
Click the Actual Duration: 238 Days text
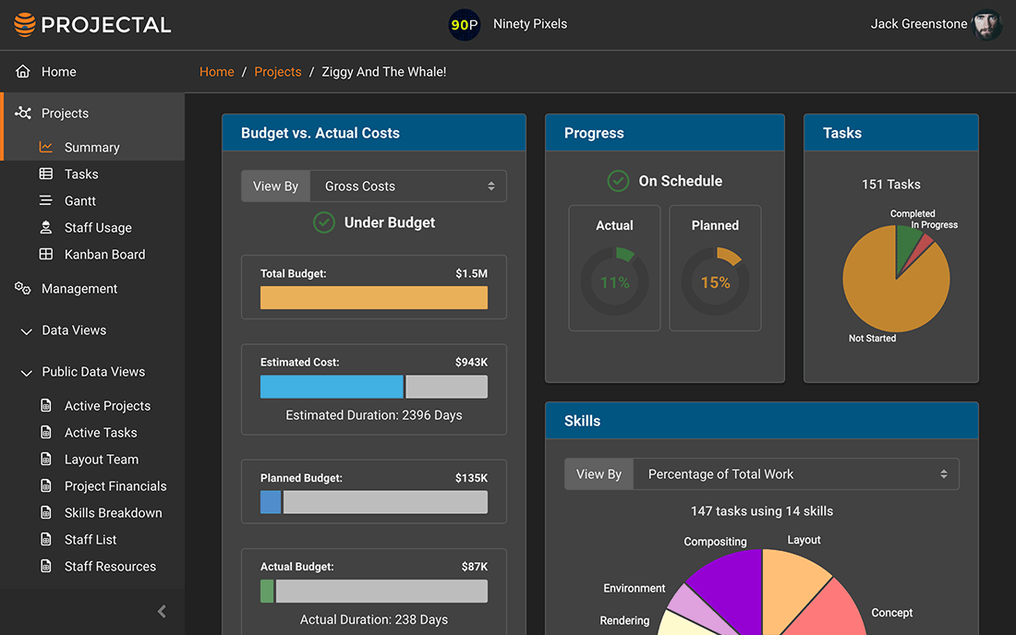pos(374,619)
